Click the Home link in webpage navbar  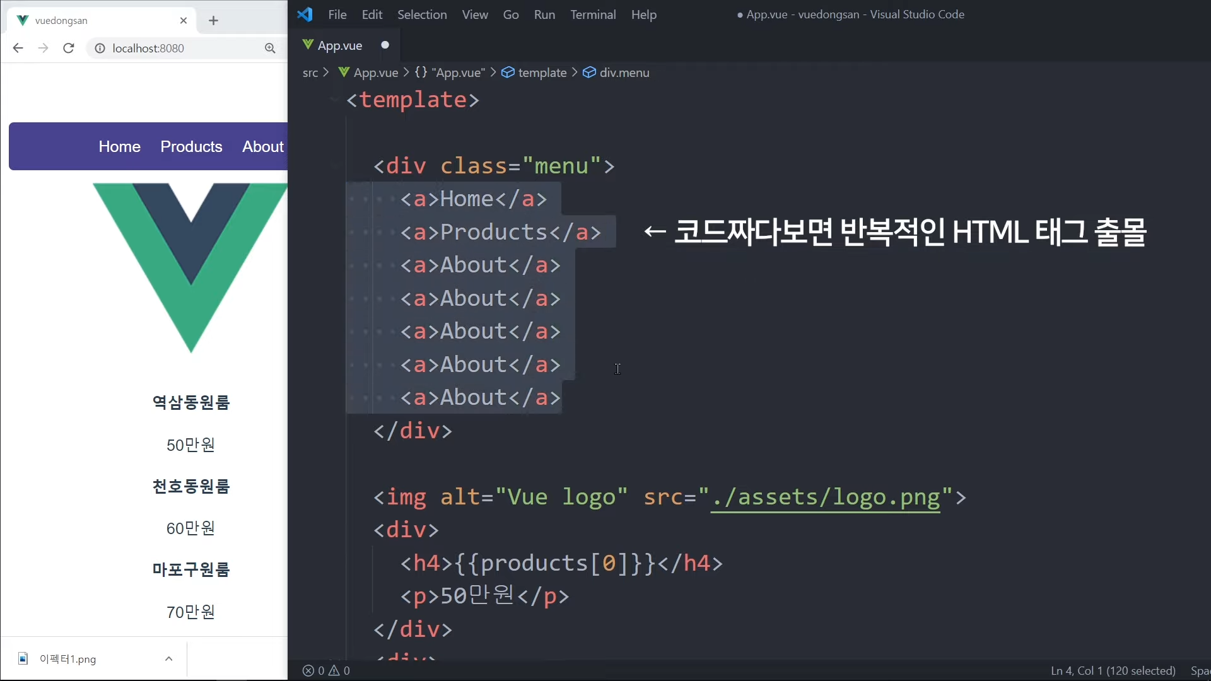tap(119, 146)
